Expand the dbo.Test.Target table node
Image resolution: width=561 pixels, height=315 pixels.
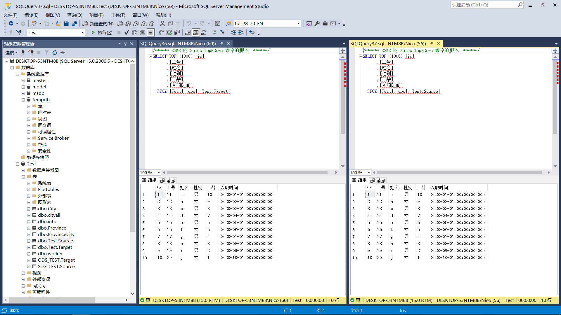pyautogui.click(x=29, y=247)
